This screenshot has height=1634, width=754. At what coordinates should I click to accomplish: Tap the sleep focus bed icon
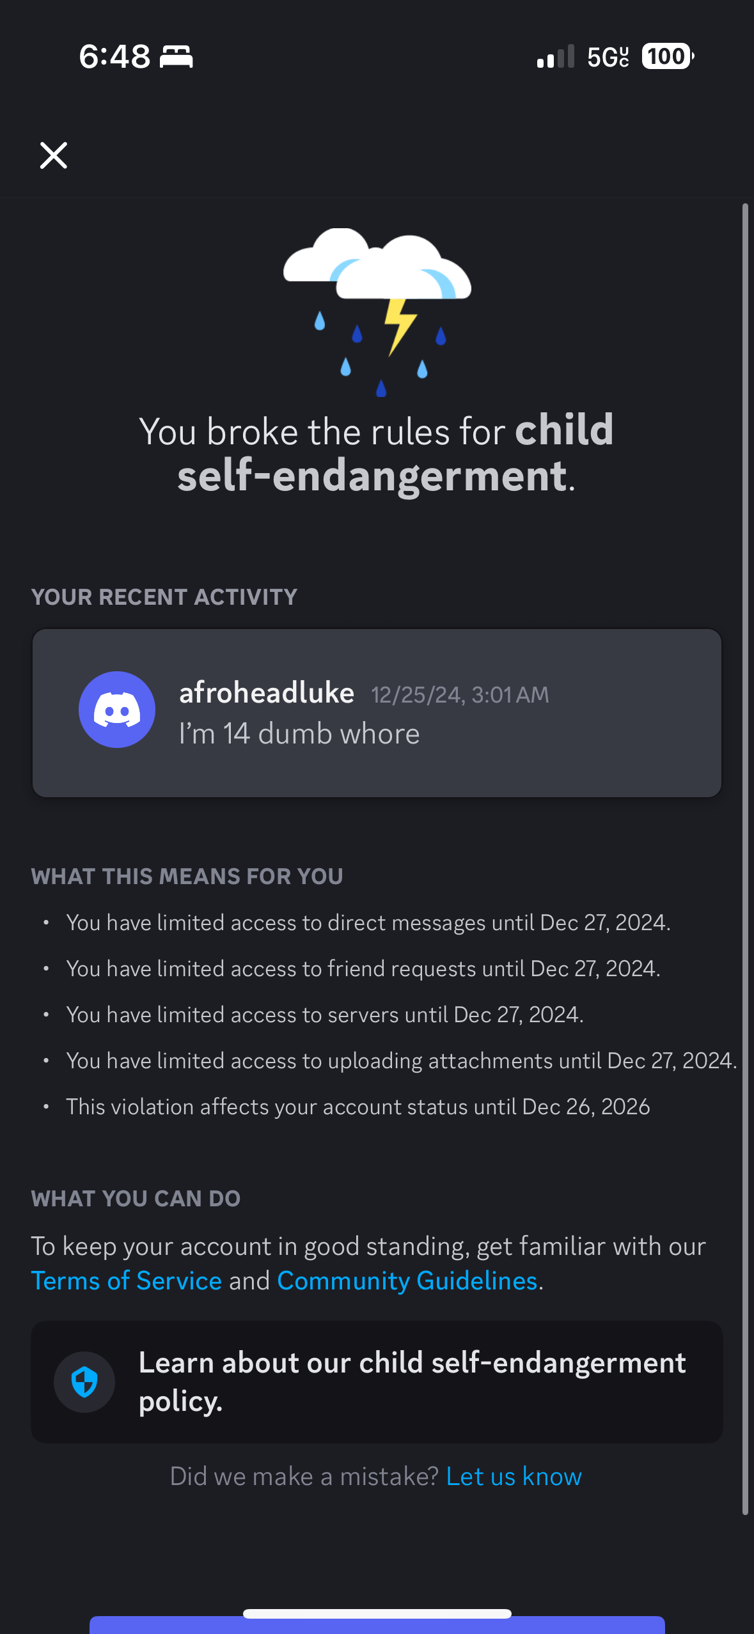pyautogui.click(x=176, y=56)
